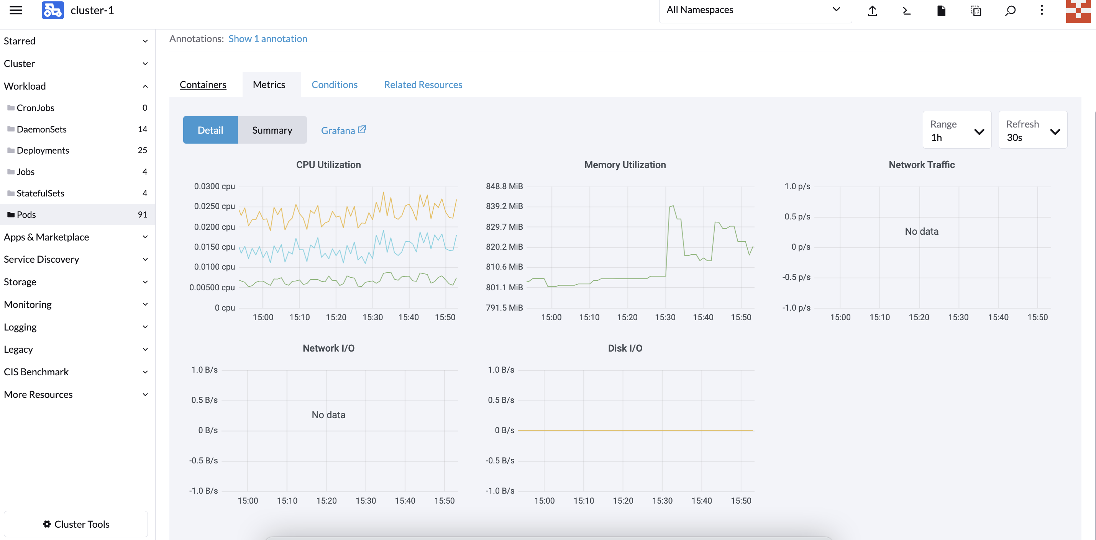Open the three-dot more options menu
Viewport: 1096px width, 540px height.
tap(1042, 10)
